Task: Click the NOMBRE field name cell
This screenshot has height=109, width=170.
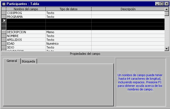Action: pos(26,36)
